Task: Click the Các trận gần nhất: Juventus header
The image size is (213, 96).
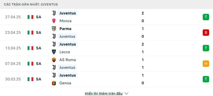Action: [31, 5]
